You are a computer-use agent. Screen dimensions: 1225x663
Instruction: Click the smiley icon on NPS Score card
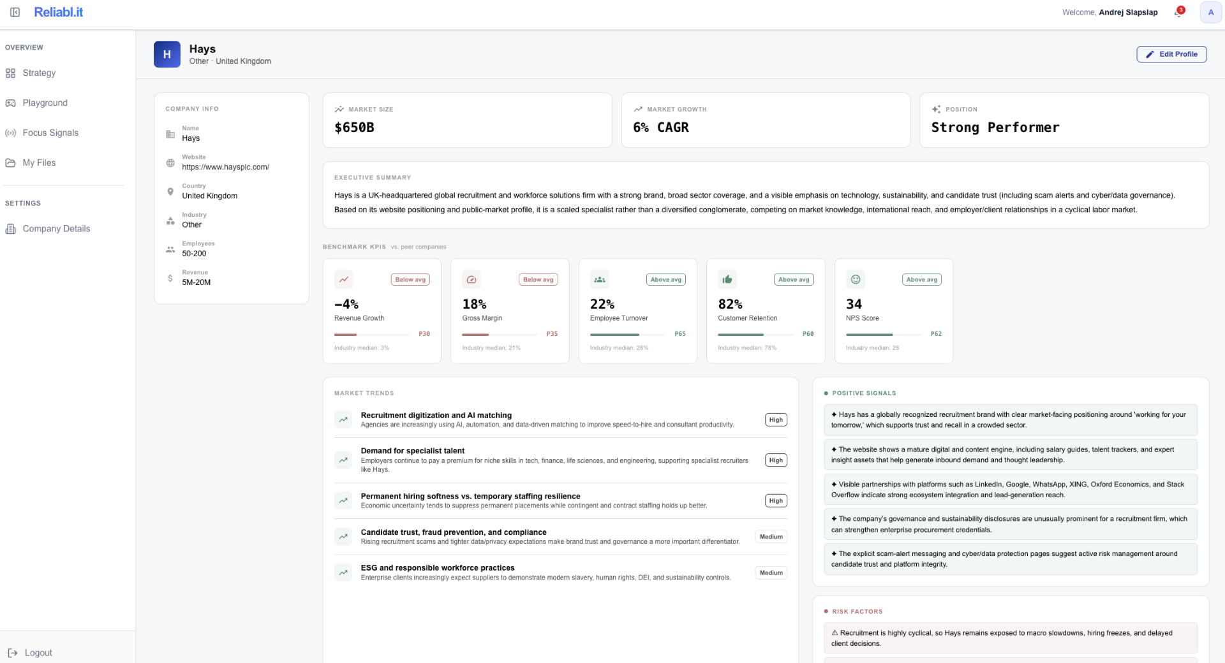855,279
